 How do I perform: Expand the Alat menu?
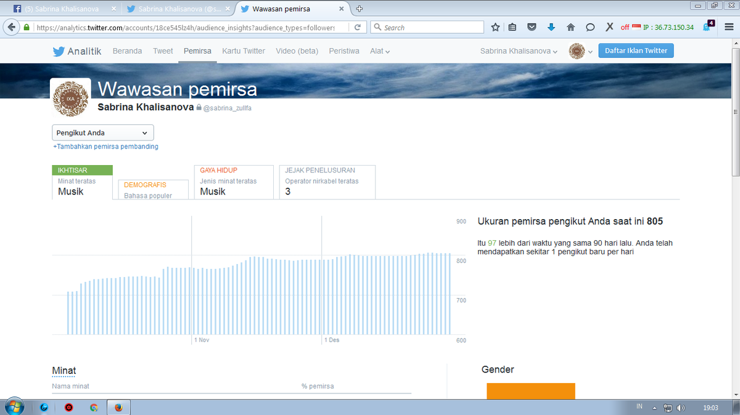tap(380, 51)
